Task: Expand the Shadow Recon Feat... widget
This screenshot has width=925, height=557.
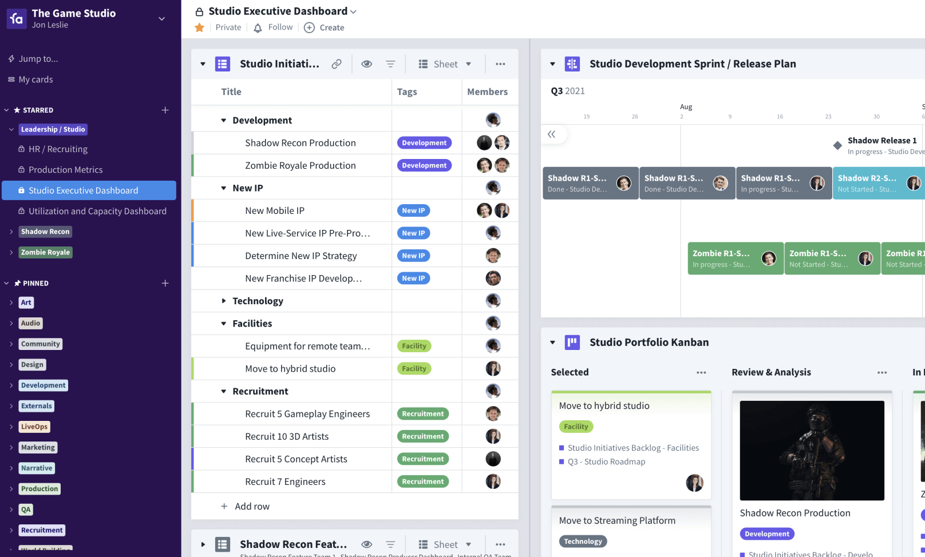Action: tap(203, 544)
